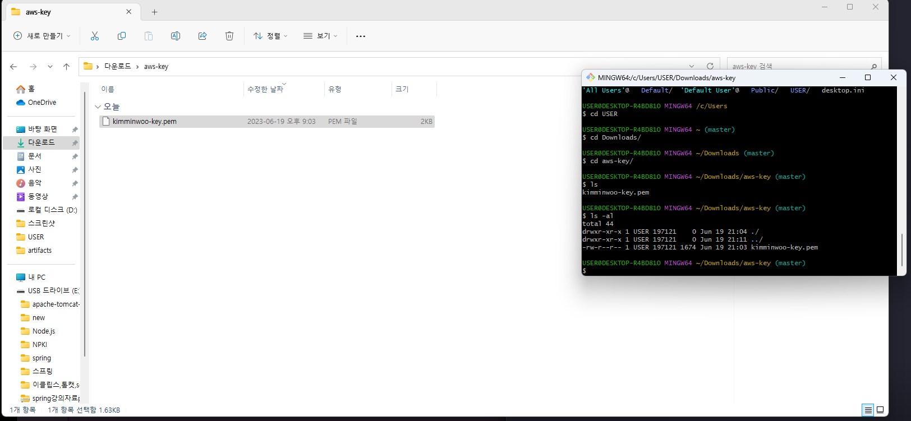Click aws-key in the address breadcrumb
The height and width of the screenshot is (421, 911).
(x=156, y=66)
